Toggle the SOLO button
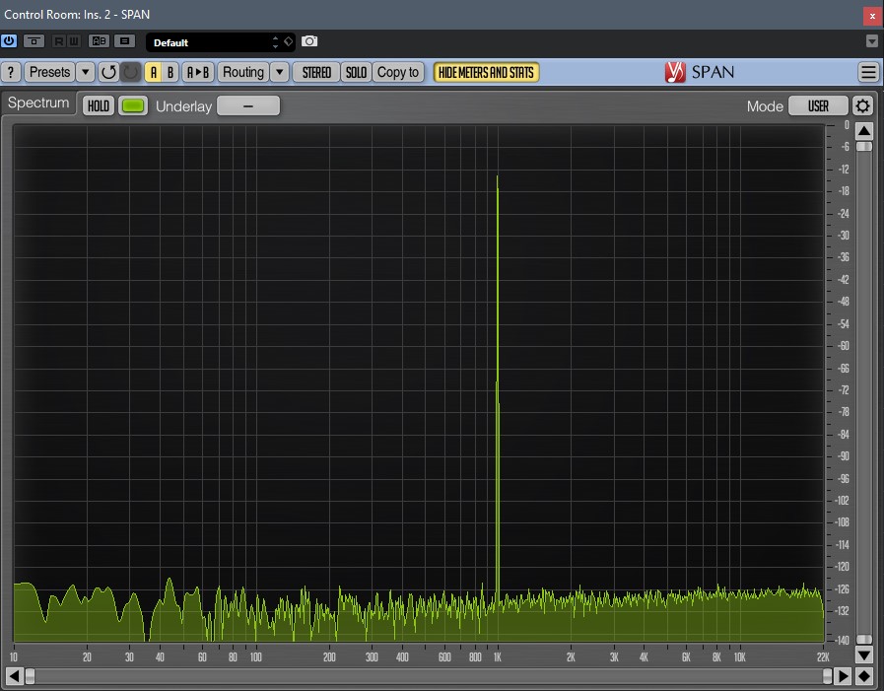 click(357, 72)
